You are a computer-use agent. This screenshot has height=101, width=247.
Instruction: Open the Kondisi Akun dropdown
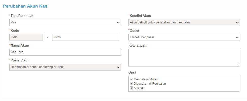[184, 23]
